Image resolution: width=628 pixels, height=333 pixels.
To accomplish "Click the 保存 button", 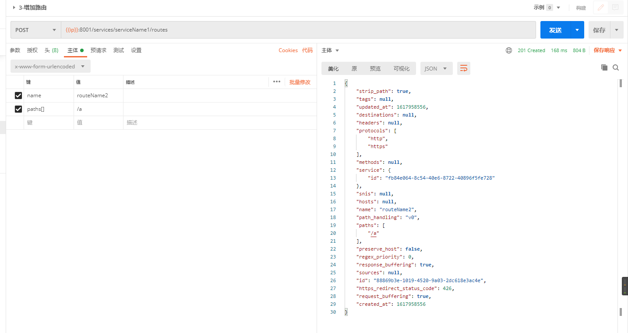I will [599, 30].
